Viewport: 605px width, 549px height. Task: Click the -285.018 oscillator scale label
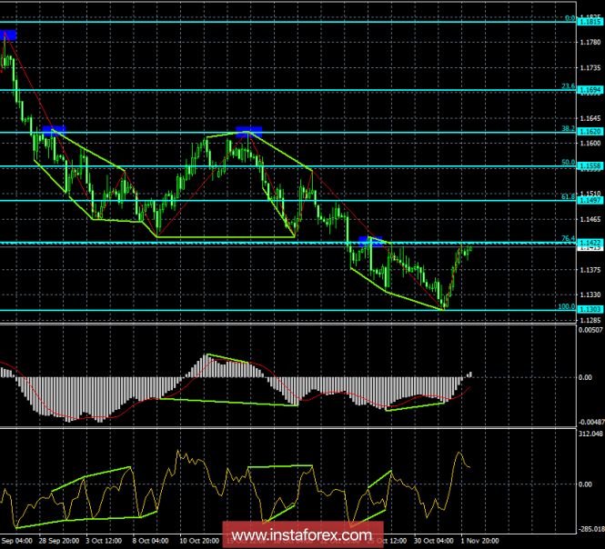coord(589,529)
